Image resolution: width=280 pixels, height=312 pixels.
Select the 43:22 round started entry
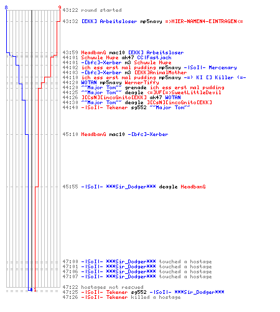92,10
